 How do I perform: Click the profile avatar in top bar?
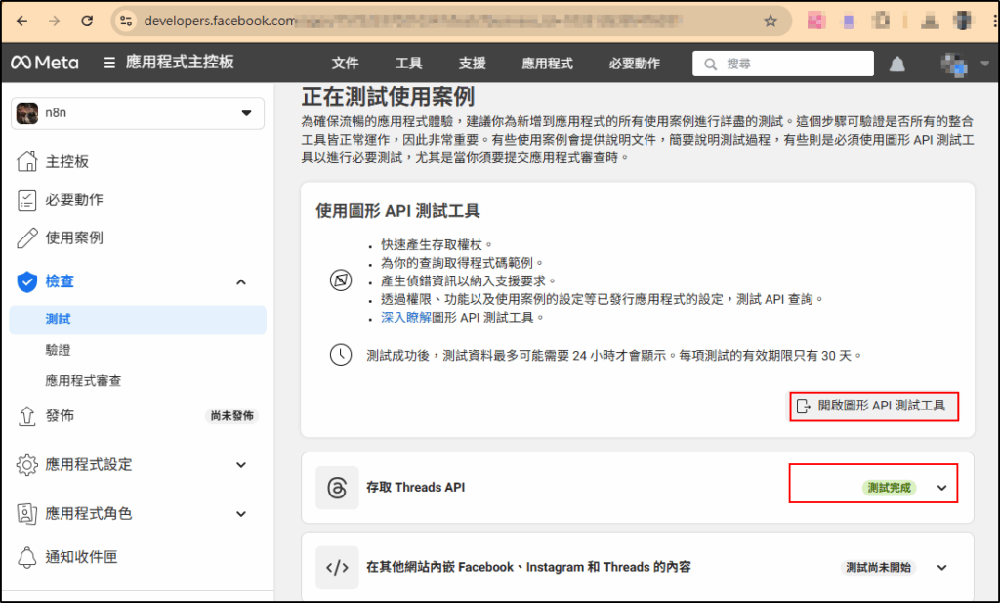pos(954,64)
